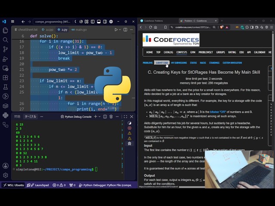Screen dimensions: 275x206
Task: Click SUBMIT CODE link
Action: pyautogui.click(x=162, y=63)
